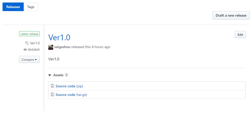251x114 pixels.
Task: Switch to the Releases tab
Action: (13, 7)
